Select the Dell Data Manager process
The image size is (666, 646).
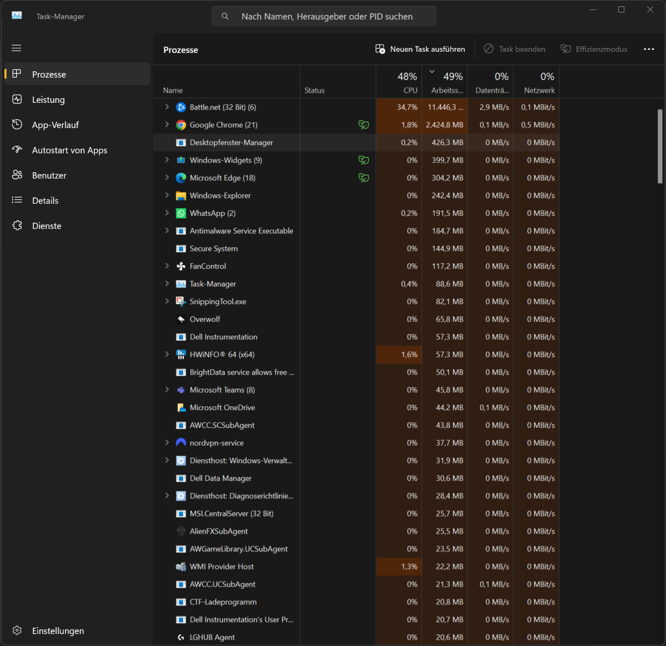[356, 478]
